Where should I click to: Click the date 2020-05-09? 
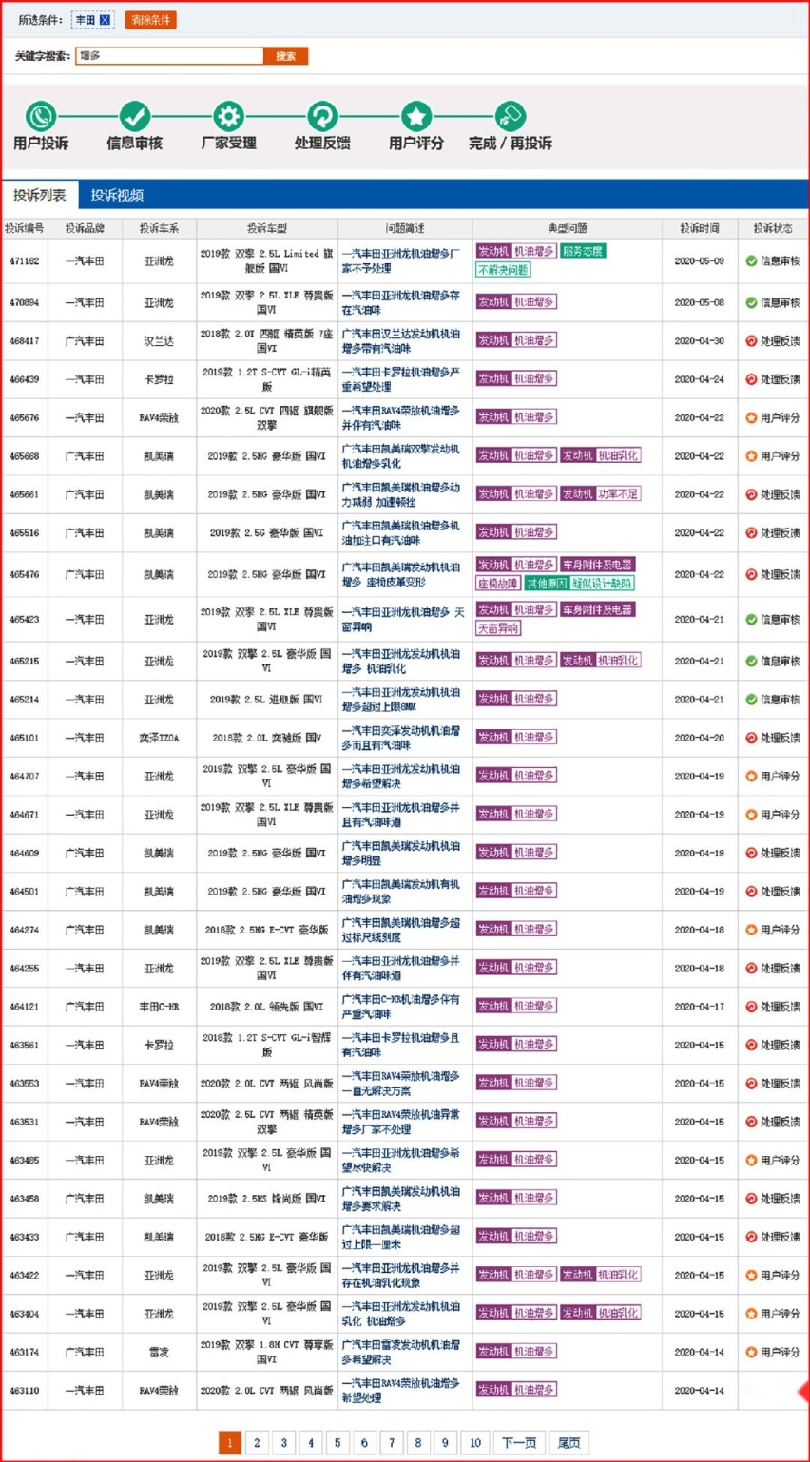[699, 260]
